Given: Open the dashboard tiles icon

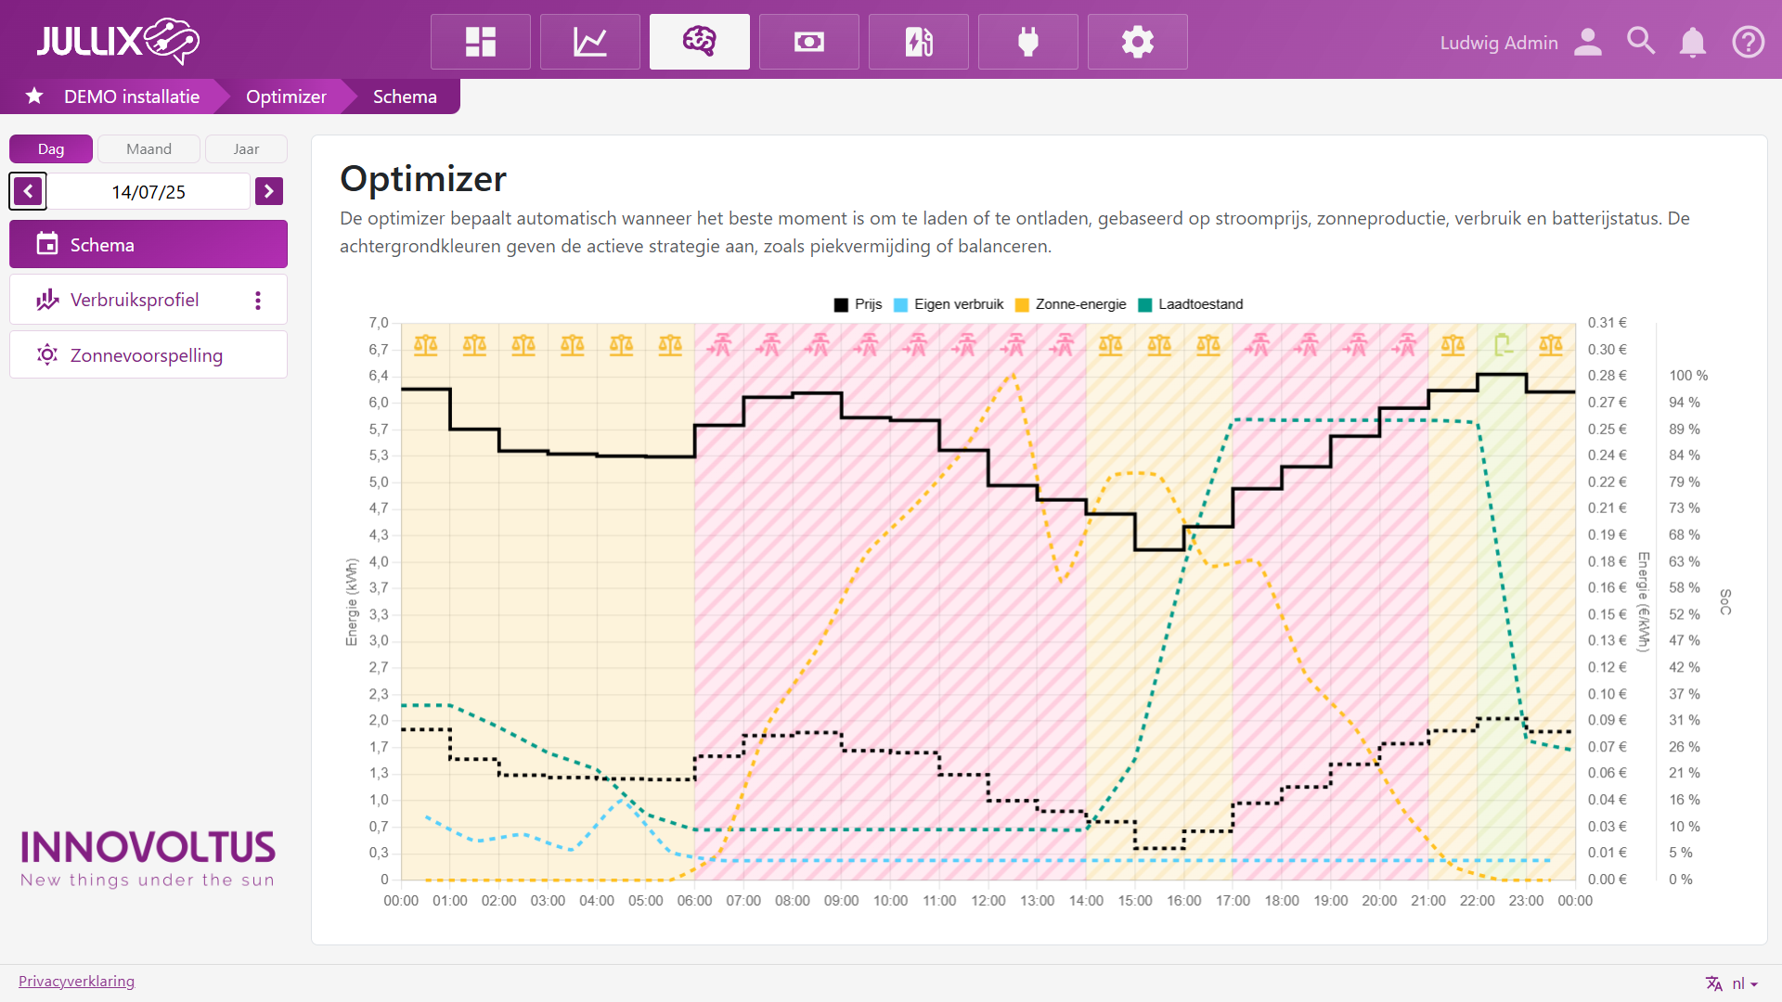Looking at the screenshot, I should click(x=480, y=42).
